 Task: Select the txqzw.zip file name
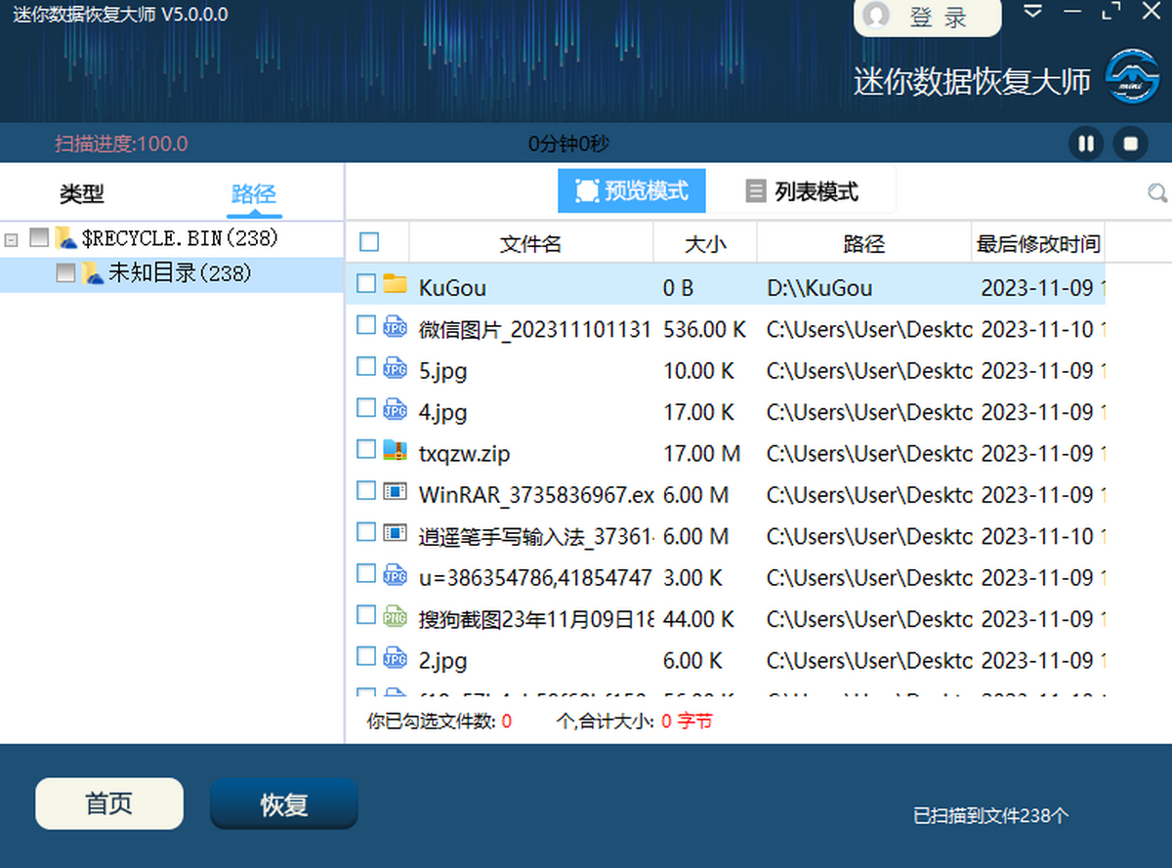click(464, 454)
